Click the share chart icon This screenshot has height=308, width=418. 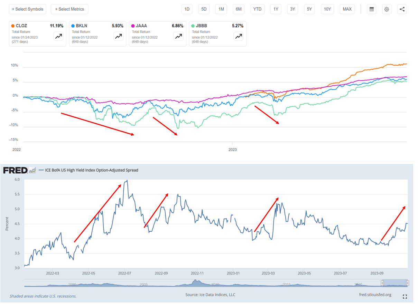click(x=402, y=9)
